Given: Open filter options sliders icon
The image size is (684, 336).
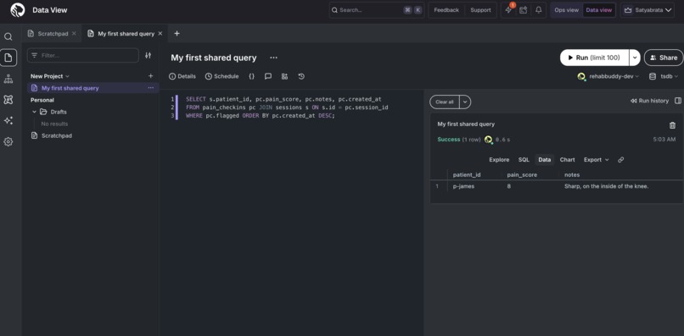Looking at the screenshot, I should point(148,55).
